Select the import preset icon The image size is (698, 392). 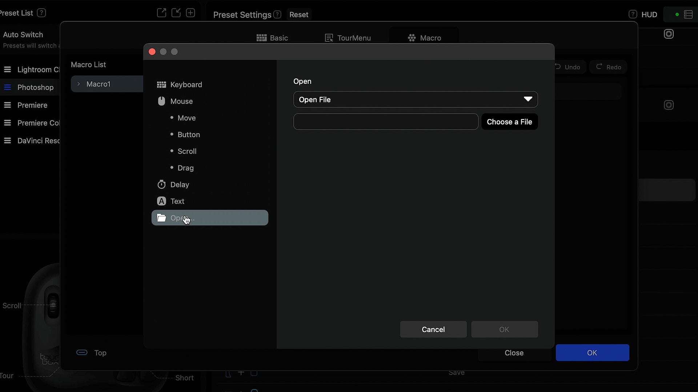pyautogui.click(x=176, y=12)
